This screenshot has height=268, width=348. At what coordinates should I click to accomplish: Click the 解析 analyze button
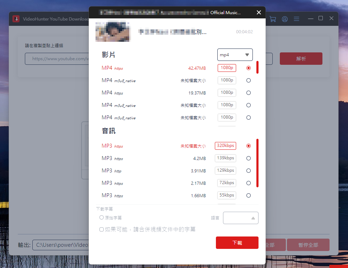pos(301,59)
